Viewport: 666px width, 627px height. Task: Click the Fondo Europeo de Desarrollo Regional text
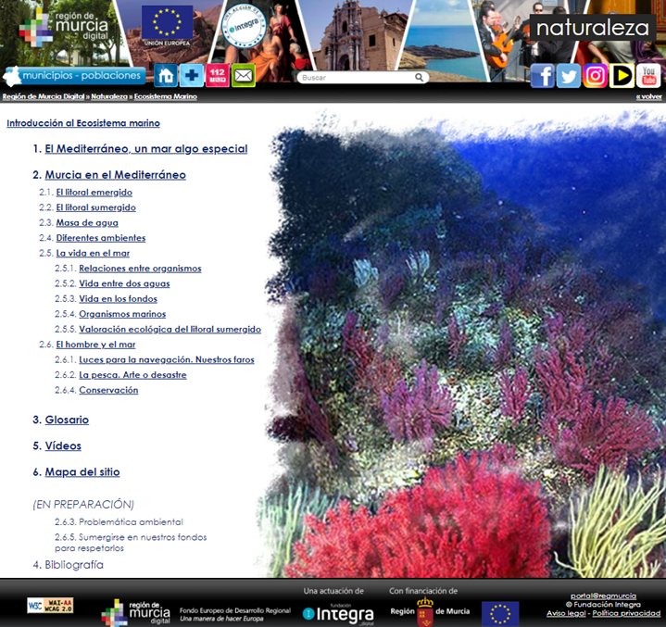[x=235, y=610]
